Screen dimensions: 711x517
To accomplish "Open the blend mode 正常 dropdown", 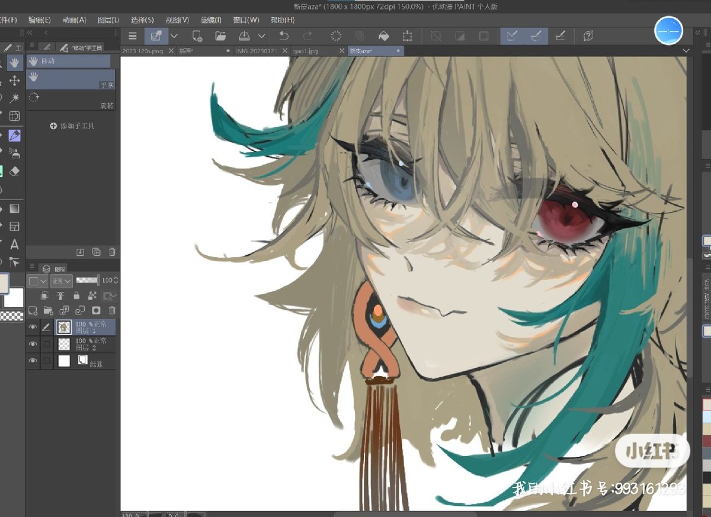I will [62, 281].
